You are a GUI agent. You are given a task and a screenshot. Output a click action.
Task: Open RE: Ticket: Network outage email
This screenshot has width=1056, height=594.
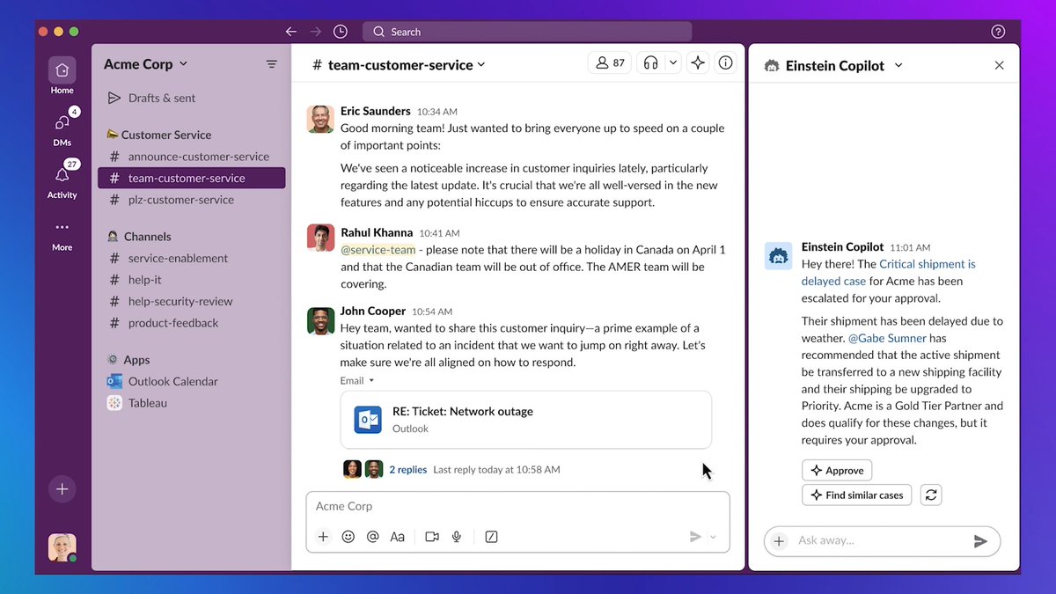(x=526, y=420)
